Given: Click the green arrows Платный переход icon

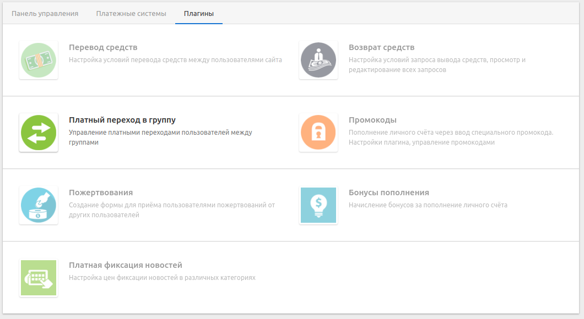Looking at the screenshot, I should coord(39,133).
